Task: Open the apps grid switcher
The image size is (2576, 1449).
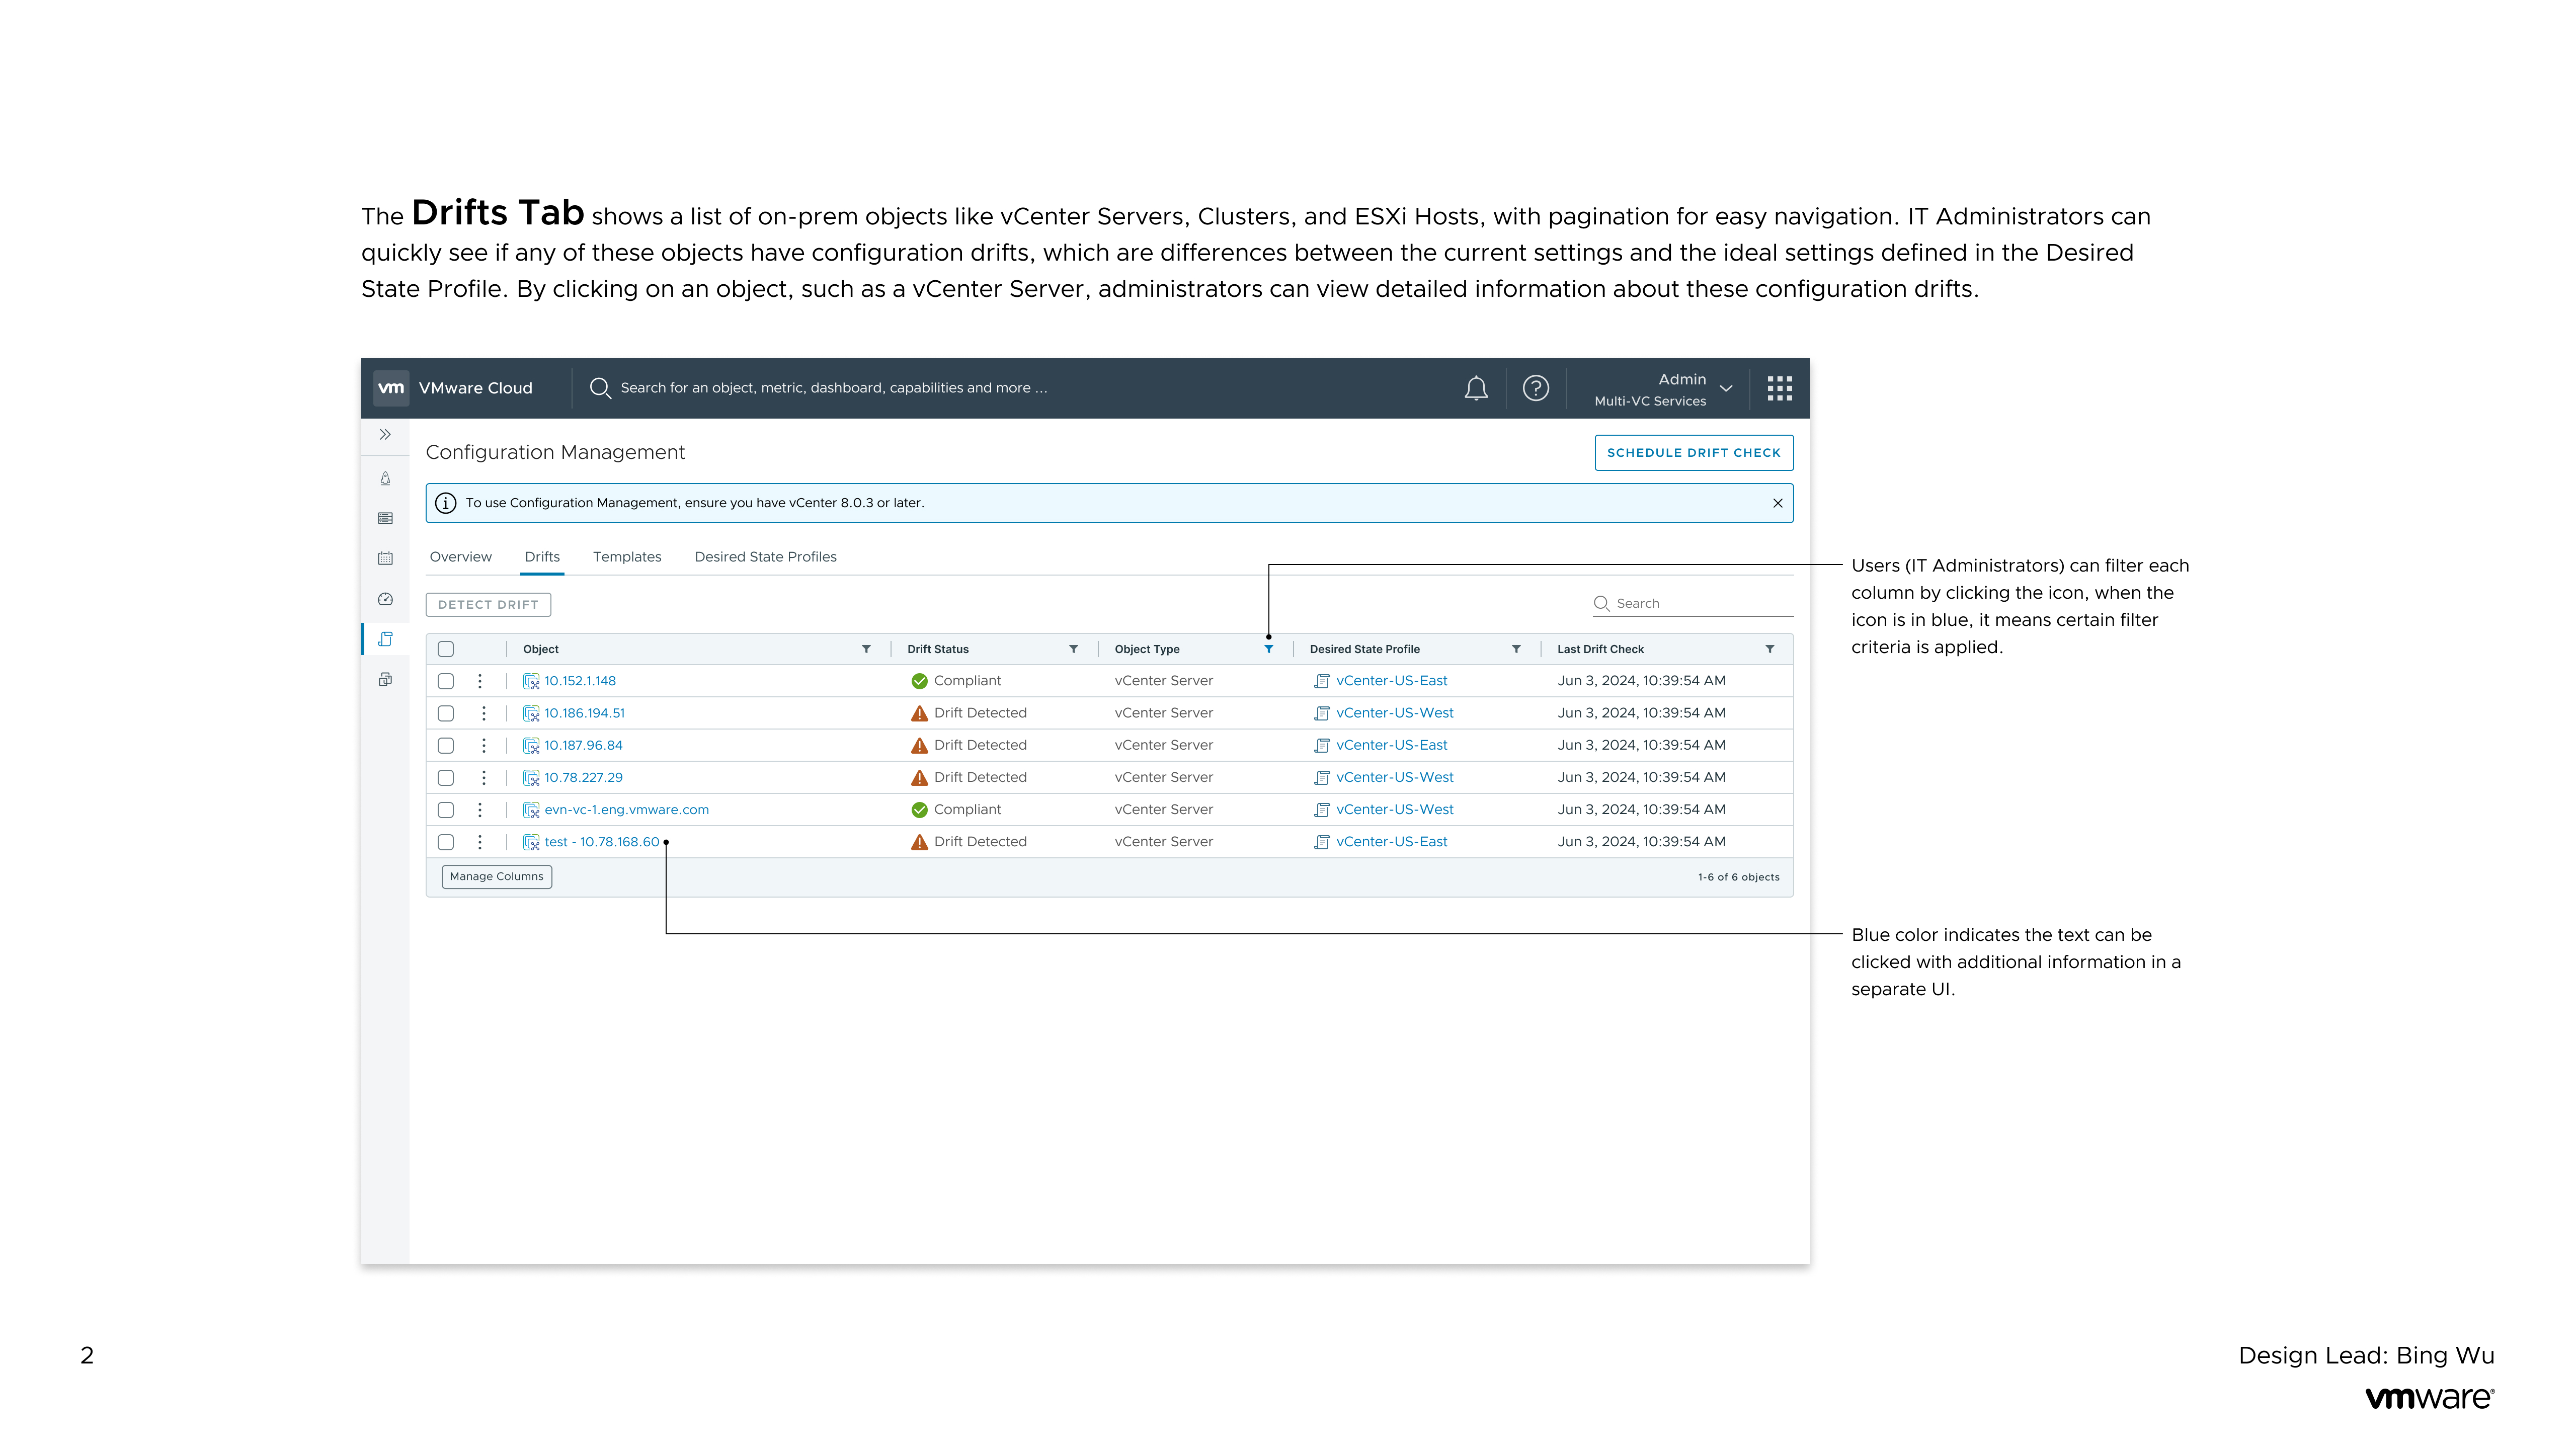Action: (x=1780, y=388)
